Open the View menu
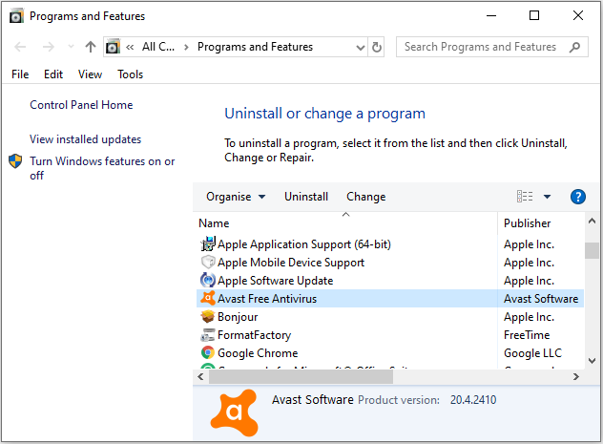Viewport: 603px width, 444px height. [91, 74]
